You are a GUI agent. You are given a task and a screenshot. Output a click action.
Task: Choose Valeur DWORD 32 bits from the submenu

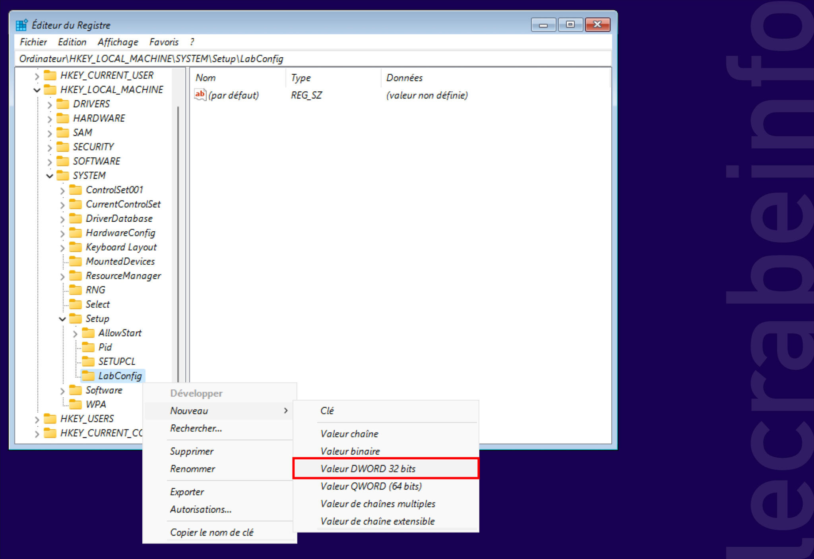369,468
